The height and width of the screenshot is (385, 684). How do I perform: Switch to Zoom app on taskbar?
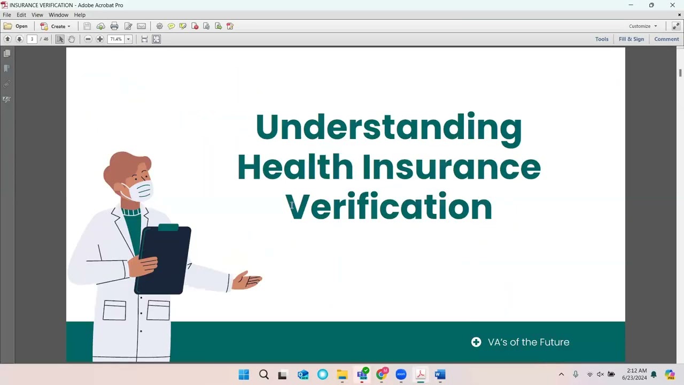(401, 374)
